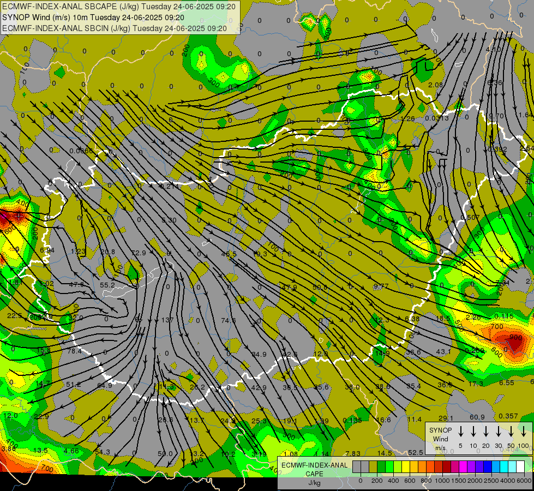The image size is (534, 491).
Task: Click the 52.5 value on the map
Action: 415,452
